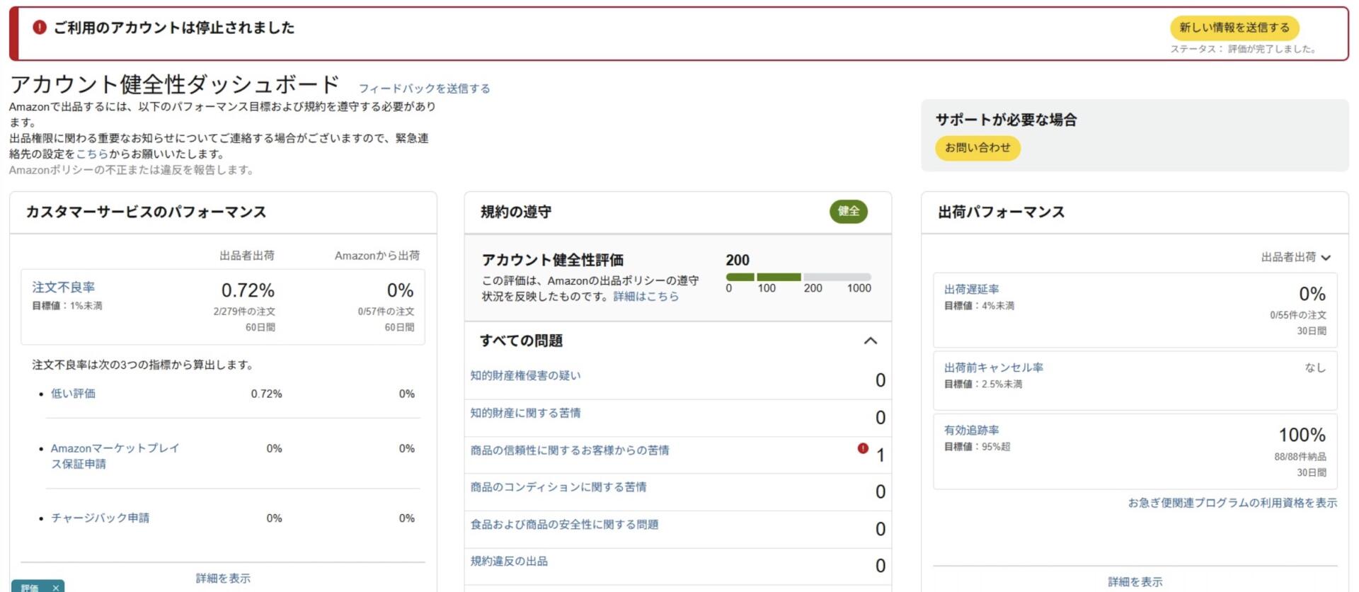Click 詳細はこちら link under health rating
1359x592 pixels.
[x=646, y=296]
